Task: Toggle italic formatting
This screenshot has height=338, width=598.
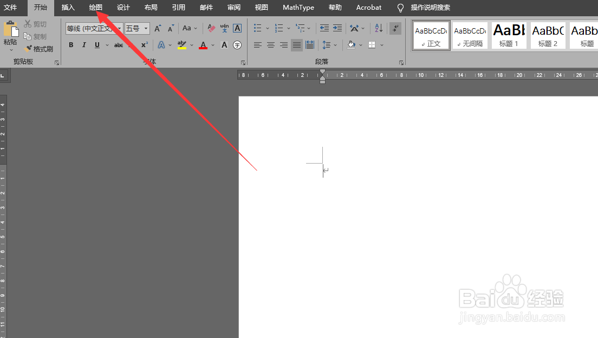Action: pyautogui.click(x=84, y=45)
